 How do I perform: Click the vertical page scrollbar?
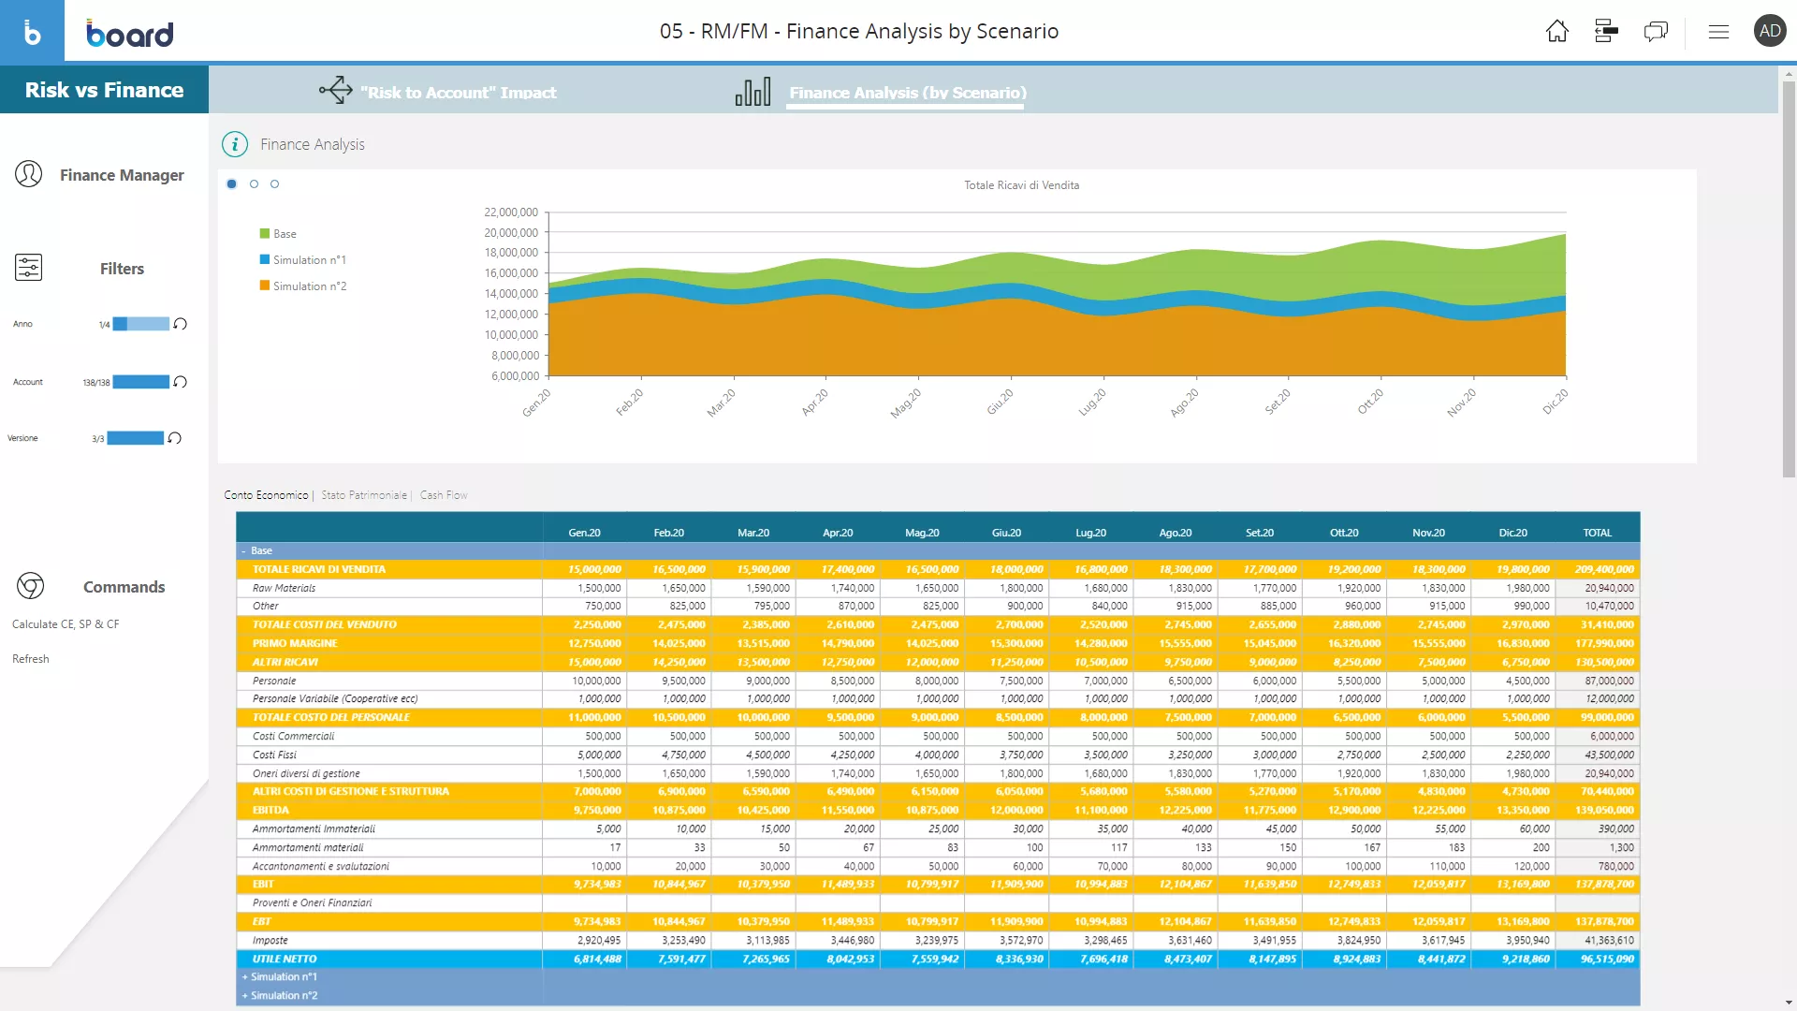click(x=1789, y=281)
